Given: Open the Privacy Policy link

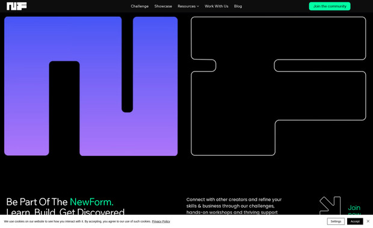Looking at the screenshot, I should pyautogui.click(x=161, y=221).
